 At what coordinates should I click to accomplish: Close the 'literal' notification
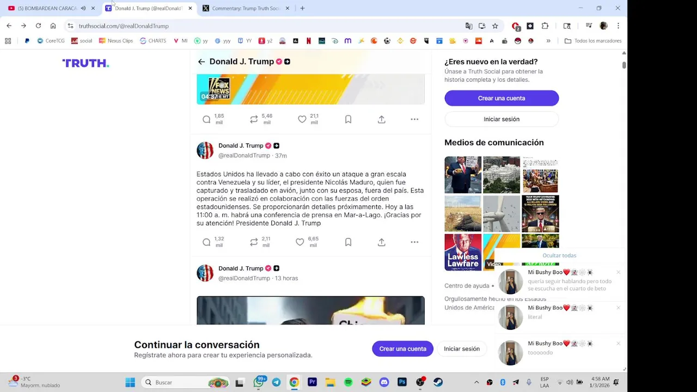[618, 308]
